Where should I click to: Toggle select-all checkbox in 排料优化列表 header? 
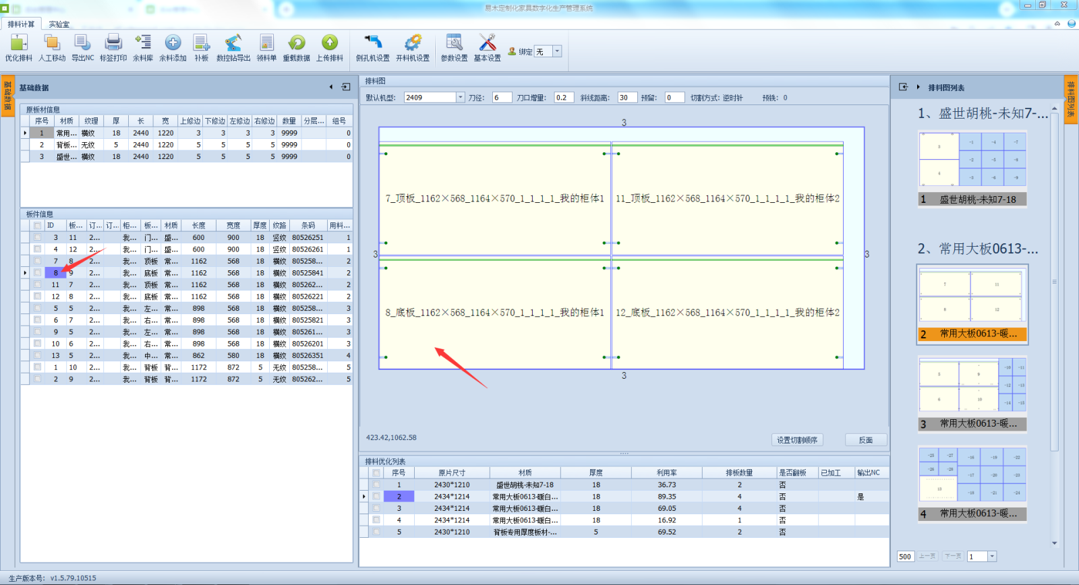[x=376, y=472]
